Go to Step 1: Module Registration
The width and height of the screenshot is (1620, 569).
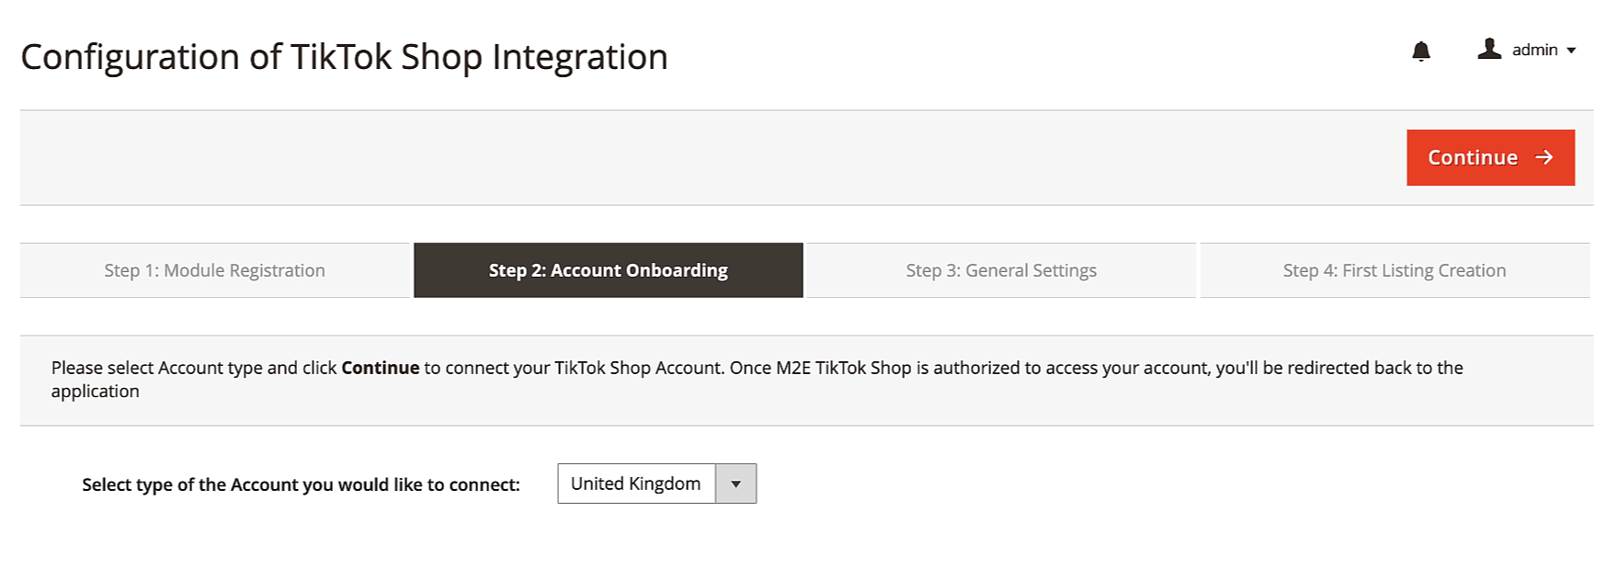(214, 270)
